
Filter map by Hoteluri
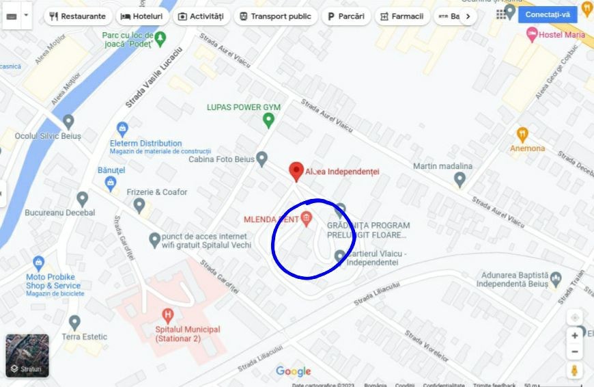pos(142,16)
